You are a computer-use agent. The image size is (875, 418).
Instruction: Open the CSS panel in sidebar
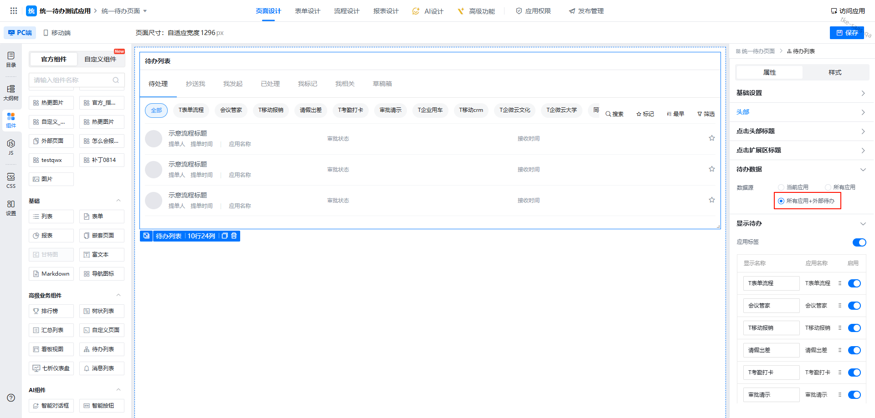click(x=11, y=180)
